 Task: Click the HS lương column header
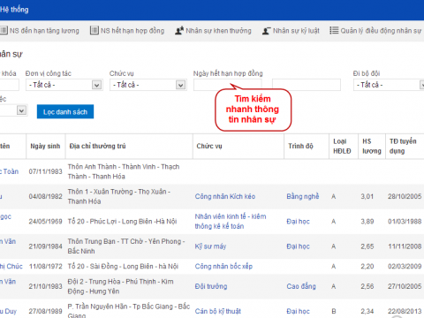[x=372, y=146]
